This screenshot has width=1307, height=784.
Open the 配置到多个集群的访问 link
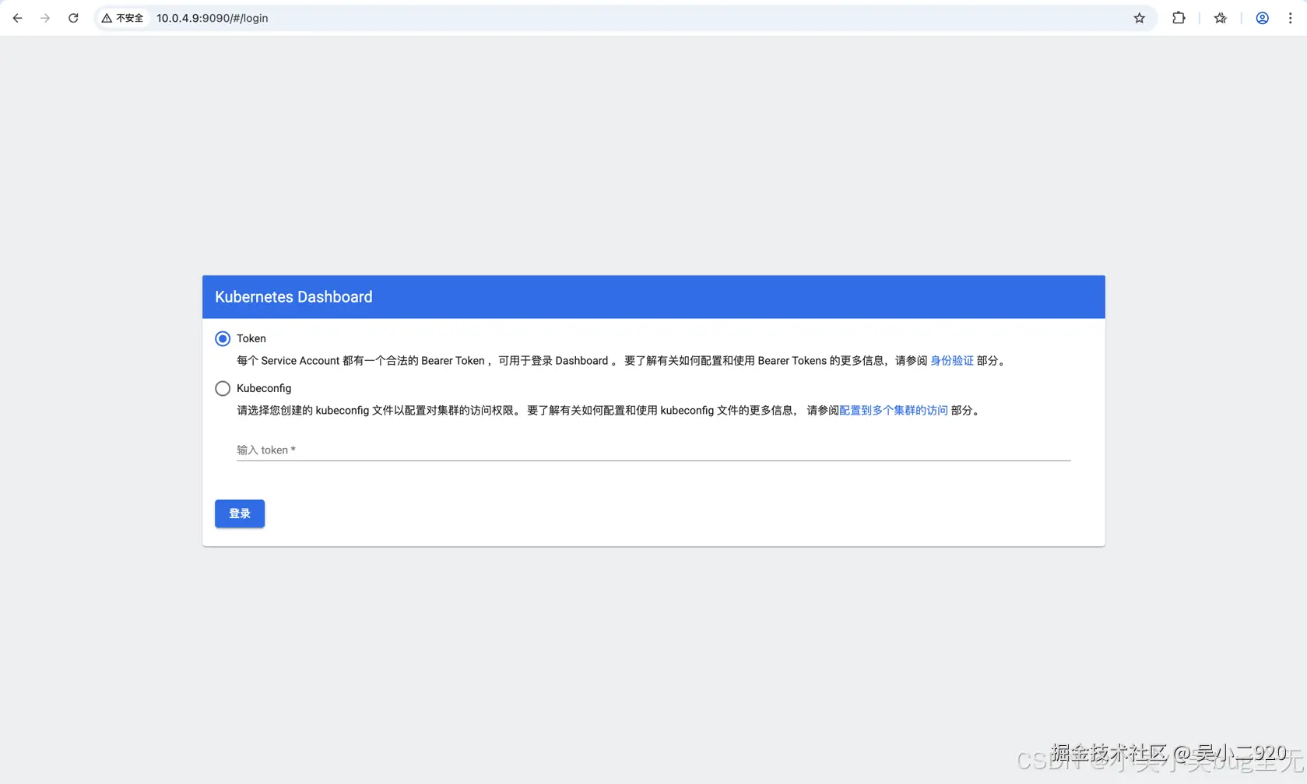893,410
